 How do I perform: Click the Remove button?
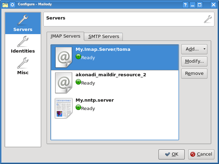pos(194,73)
